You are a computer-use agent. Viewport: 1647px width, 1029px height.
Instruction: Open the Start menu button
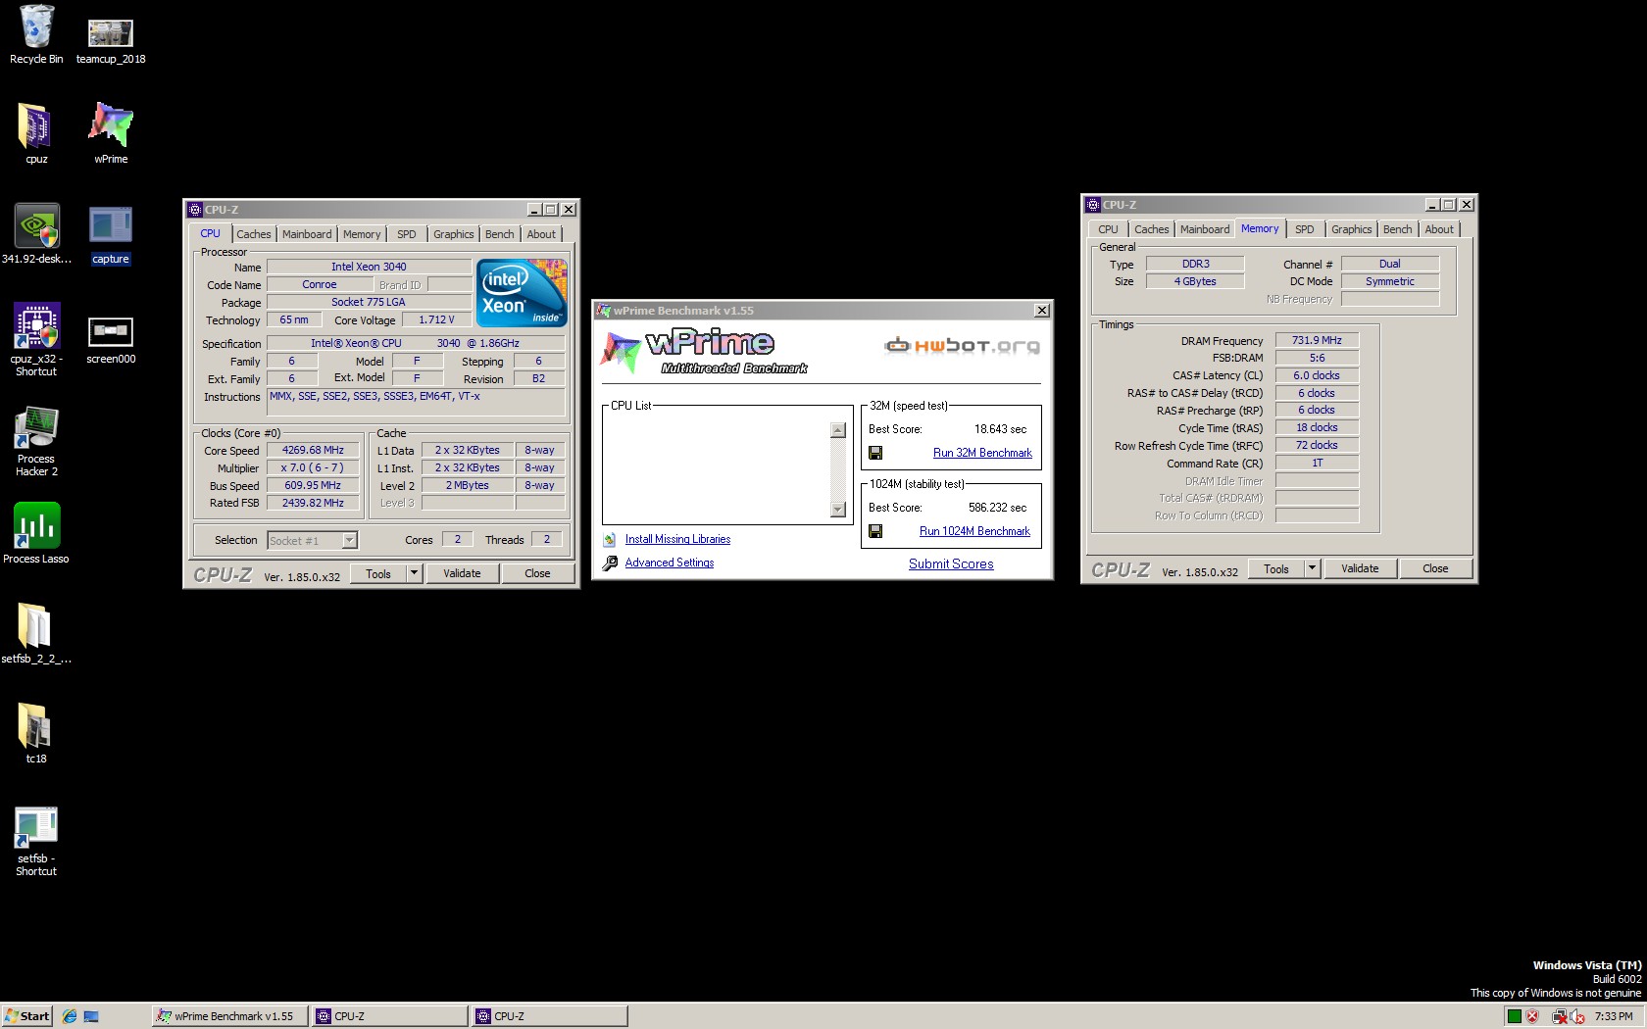[26, 1016]
